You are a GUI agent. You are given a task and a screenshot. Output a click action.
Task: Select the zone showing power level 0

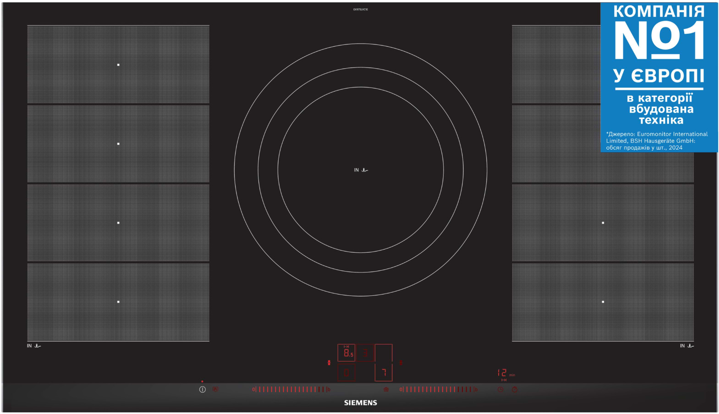click(x=346, y=373)
